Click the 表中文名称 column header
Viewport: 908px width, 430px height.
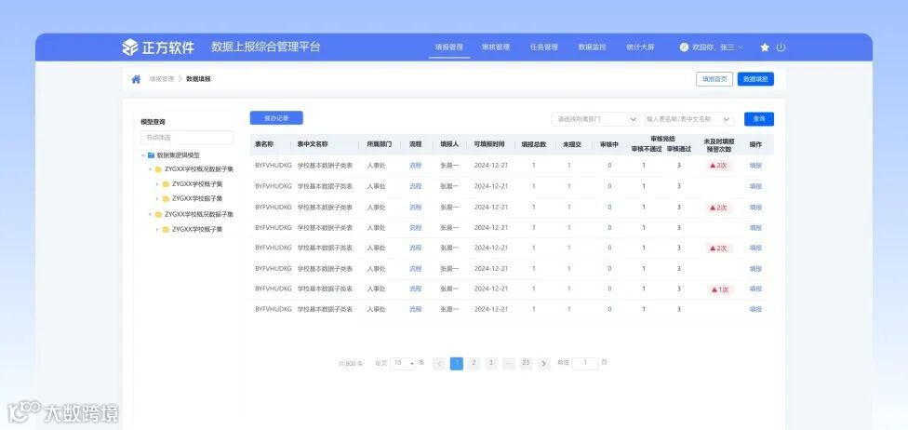pos(313,144)
